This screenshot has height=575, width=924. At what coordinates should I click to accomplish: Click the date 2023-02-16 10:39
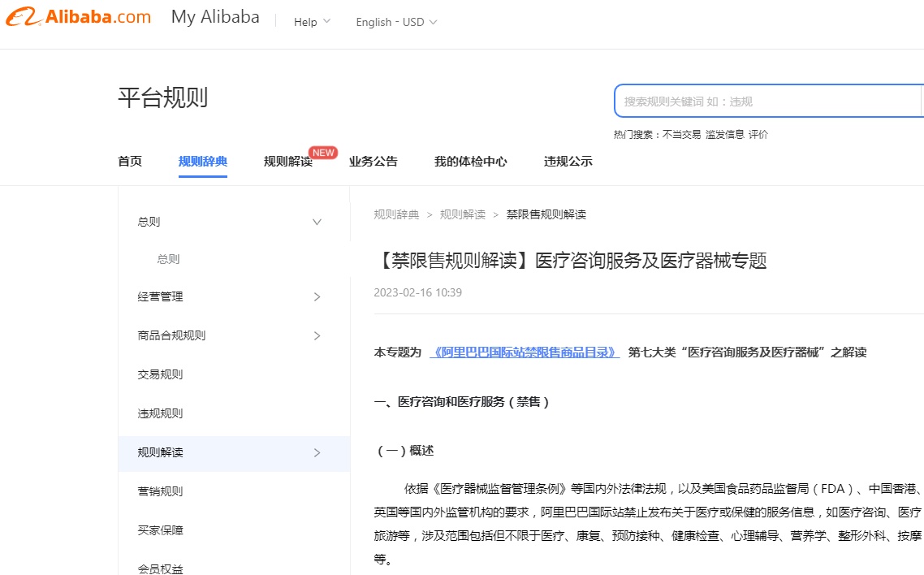(x=418, y=292)
